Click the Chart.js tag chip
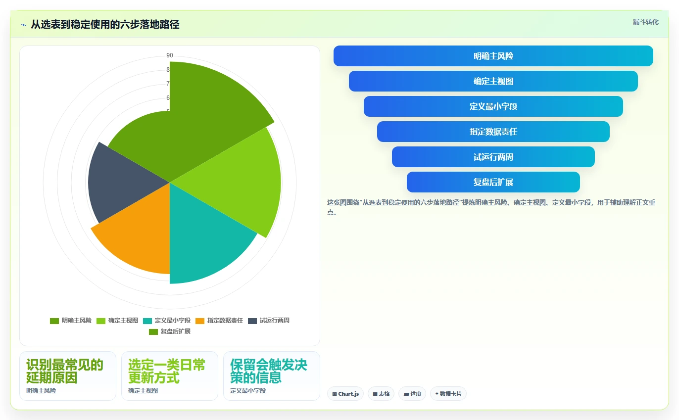 point(345,394)
